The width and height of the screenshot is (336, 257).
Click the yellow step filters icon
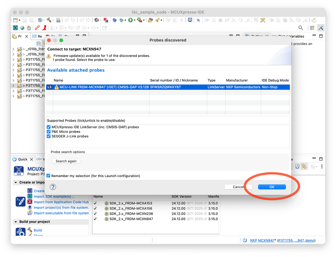263,20
